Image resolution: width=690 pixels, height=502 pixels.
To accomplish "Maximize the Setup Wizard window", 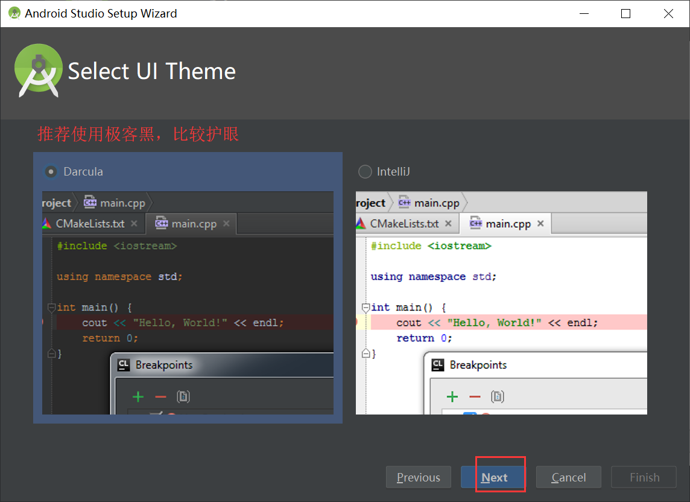I will 625,14.
